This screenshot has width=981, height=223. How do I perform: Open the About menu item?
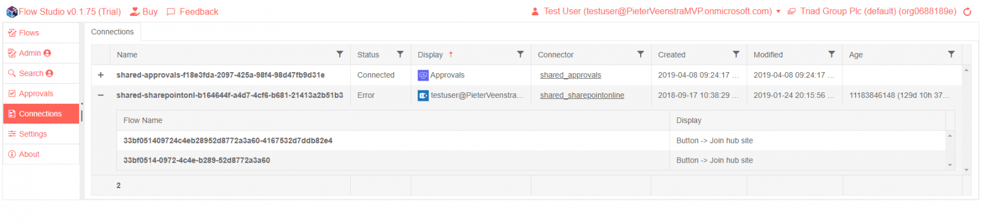coord(41,154)
